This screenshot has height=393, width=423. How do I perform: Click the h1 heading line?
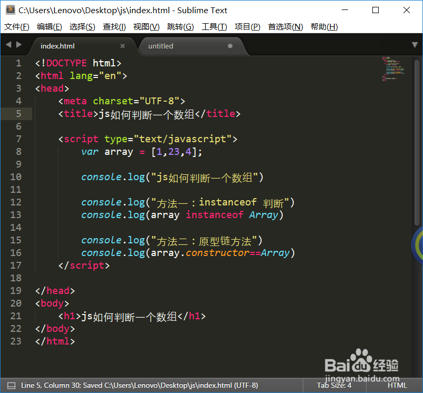132,316
